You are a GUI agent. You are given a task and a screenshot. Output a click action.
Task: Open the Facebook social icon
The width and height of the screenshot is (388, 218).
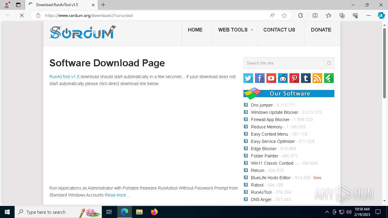tap(260, 78)
